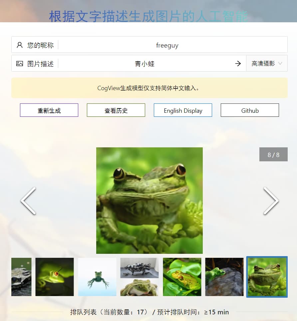This screenshot has height=321, width=297.
Task: Open the 高清摄影 style dropdown
Action: pyautogui.click(x=267, y=64)
